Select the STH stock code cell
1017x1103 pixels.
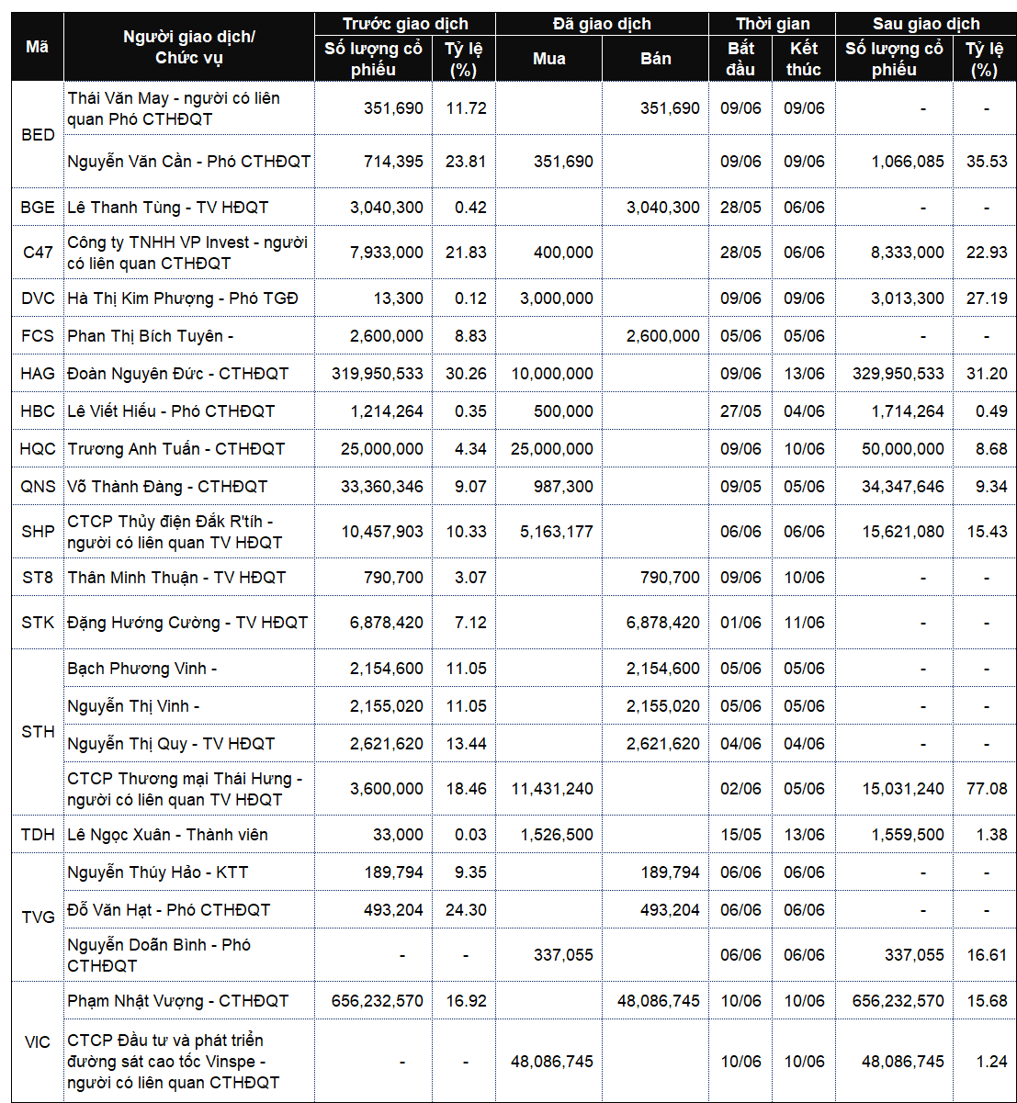[x=38, y=731]
